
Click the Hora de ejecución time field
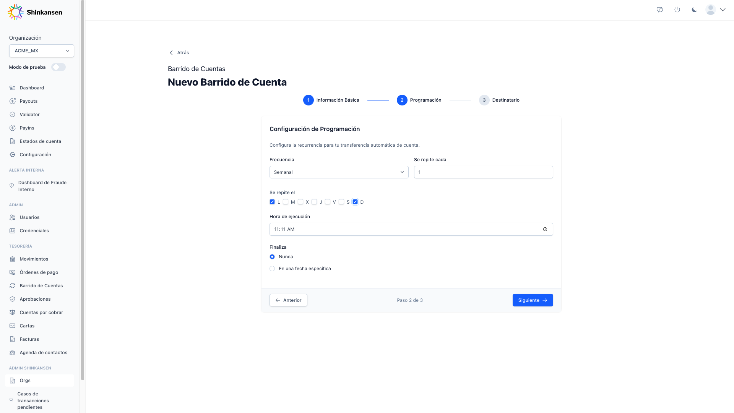click(x=411, y=229)
